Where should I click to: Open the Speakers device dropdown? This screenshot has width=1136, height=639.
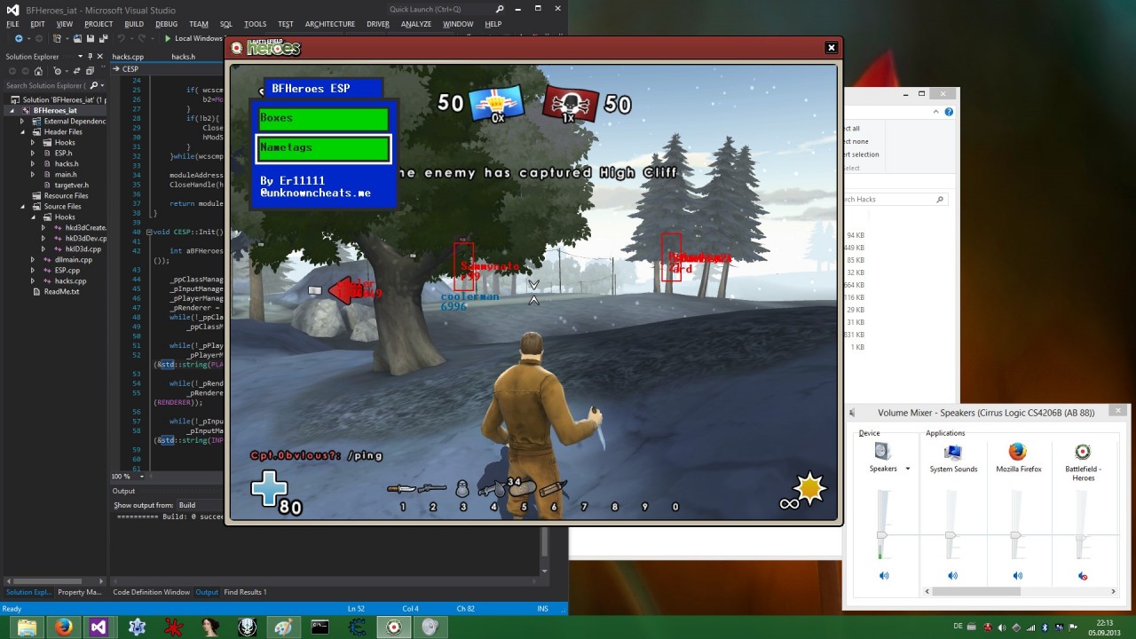tap(907, 469)
